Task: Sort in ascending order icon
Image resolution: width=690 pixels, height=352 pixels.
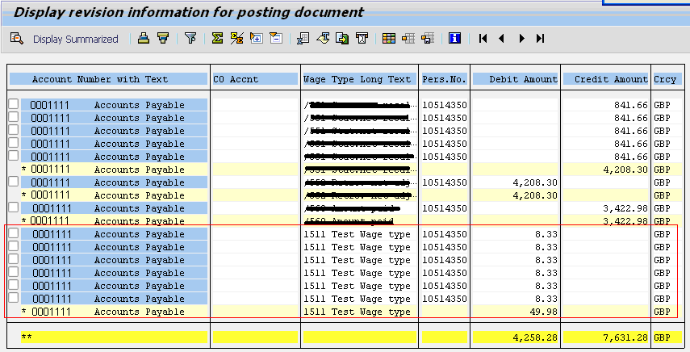Action: [x=144, y=39]
